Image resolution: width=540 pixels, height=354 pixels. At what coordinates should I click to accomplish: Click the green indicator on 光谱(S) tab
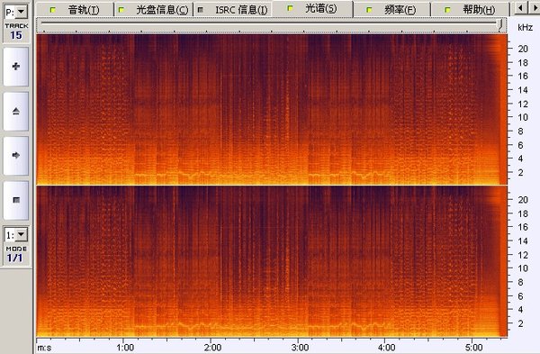coord(291,8)
